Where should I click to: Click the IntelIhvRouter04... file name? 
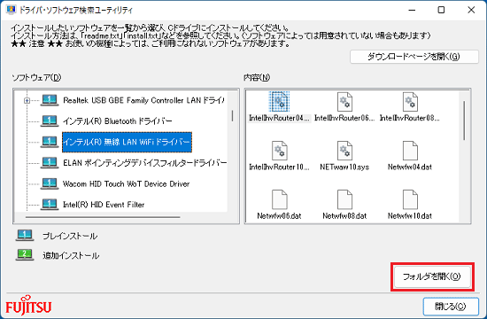point(279,118)
